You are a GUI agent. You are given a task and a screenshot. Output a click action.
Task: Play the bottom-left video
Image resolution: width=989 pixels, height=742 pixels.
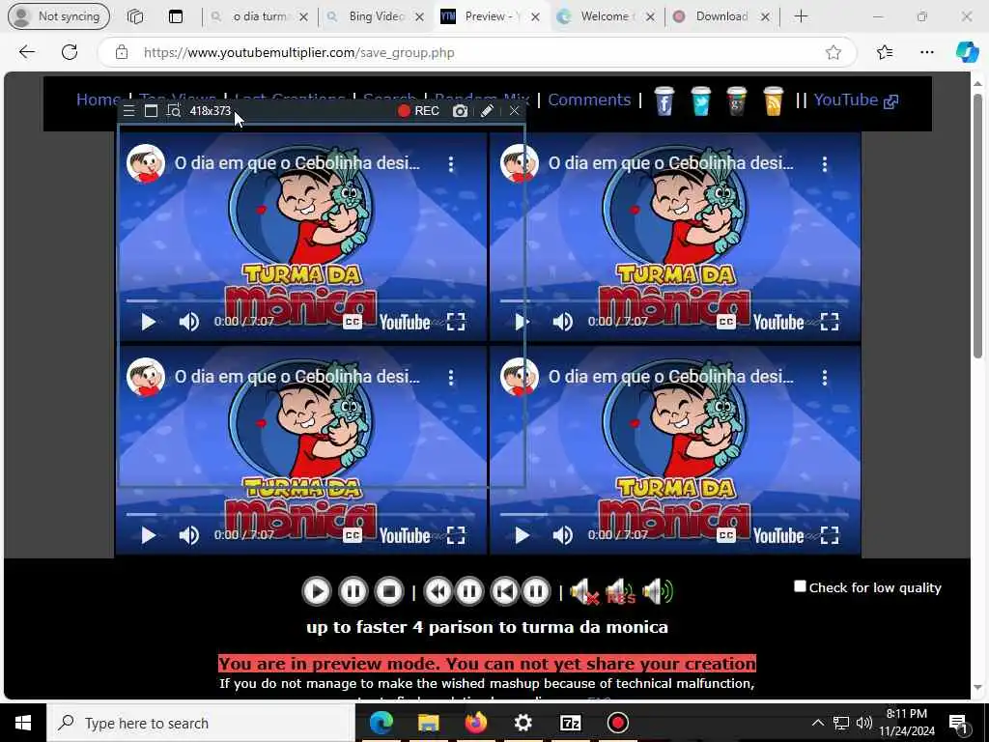tap(148, 535)
